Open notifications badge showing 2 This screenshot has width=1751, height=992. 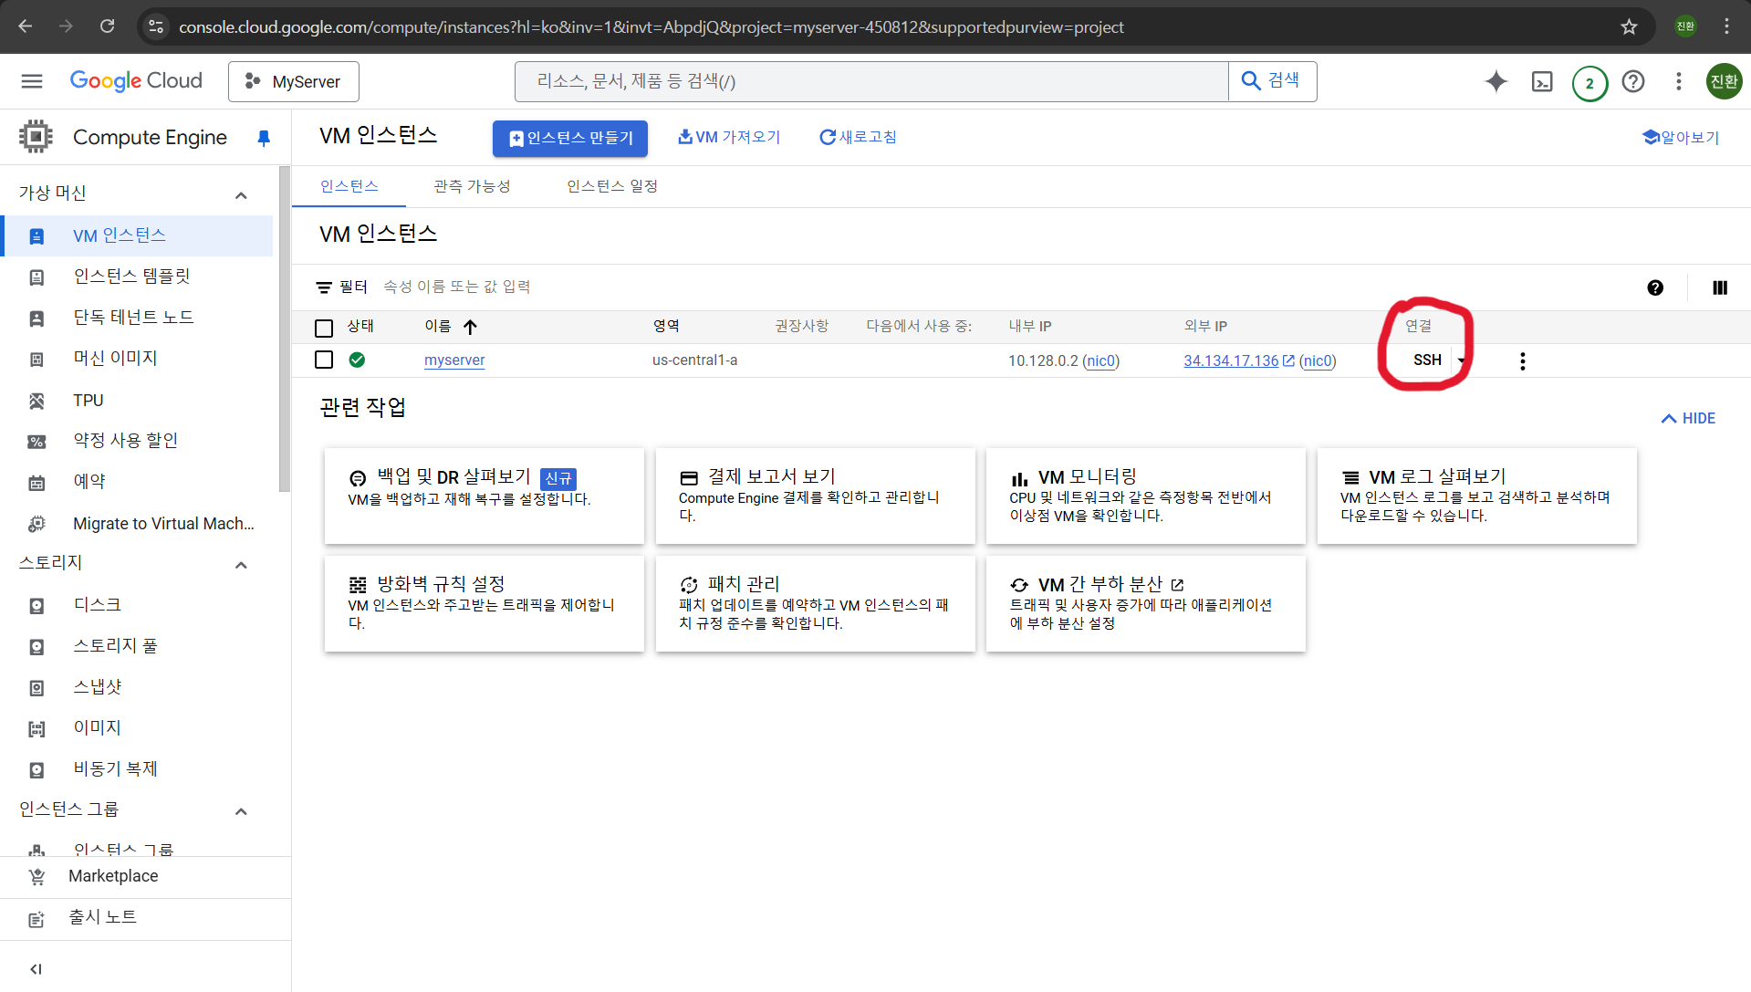point(1589,83)
